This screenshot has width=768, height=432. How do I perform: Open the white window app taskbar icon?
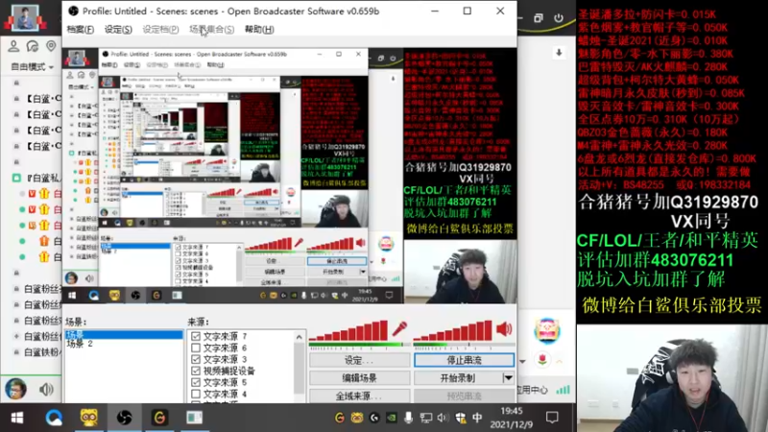[195, 418]
